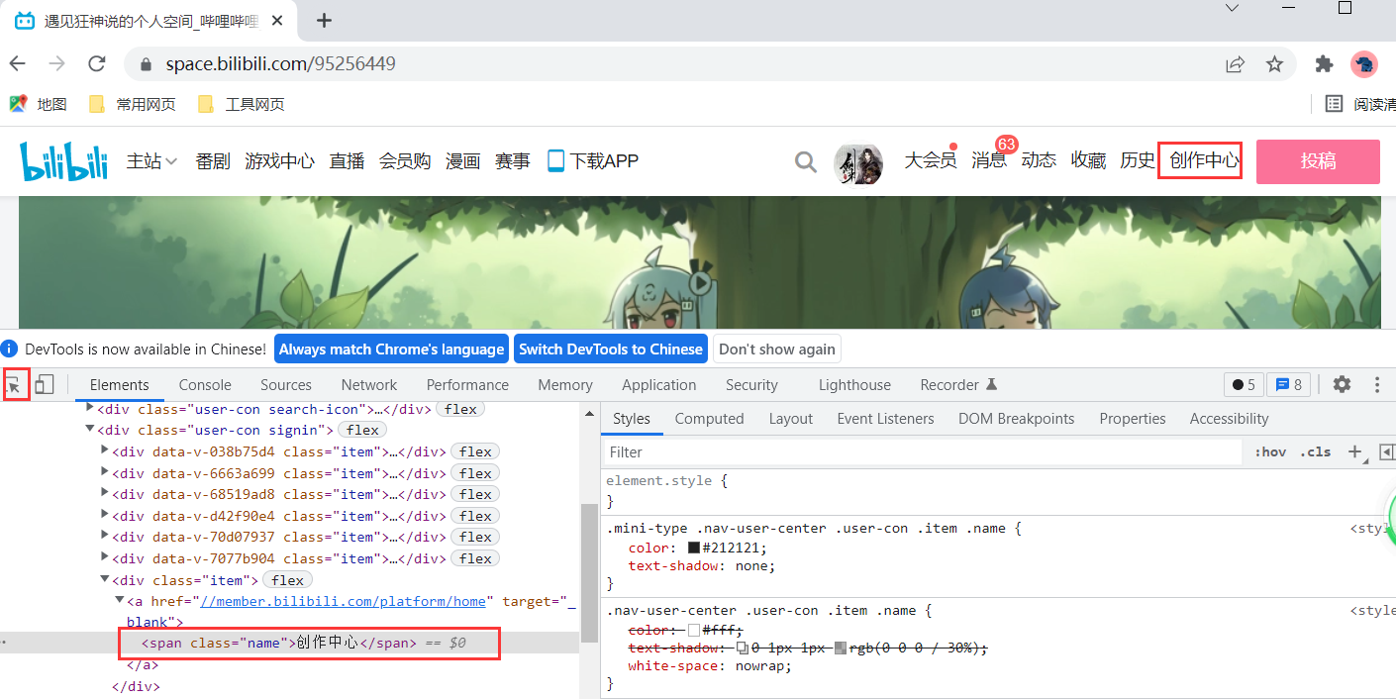Open the 下载APP link
The image size is (1396, 699).
click(x=593, y=160)
